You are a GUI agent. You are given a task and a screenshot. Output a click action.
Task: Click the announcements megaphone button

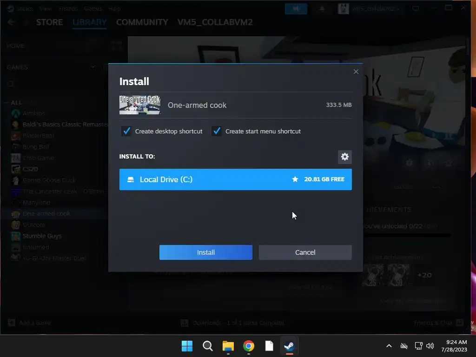(x=296, y=9)
